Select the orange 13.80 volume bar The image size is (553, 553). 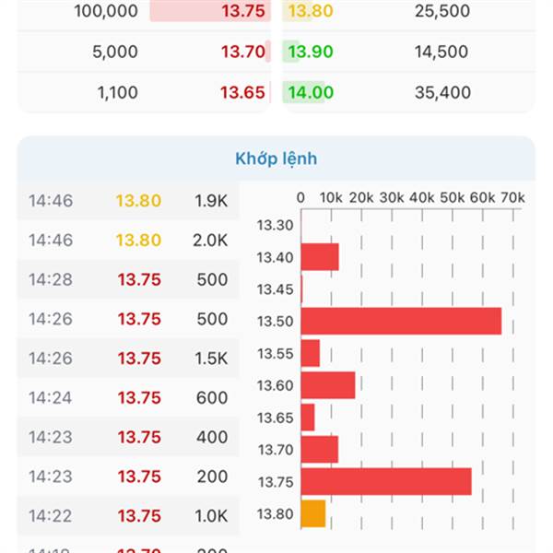tap(313, 513)
